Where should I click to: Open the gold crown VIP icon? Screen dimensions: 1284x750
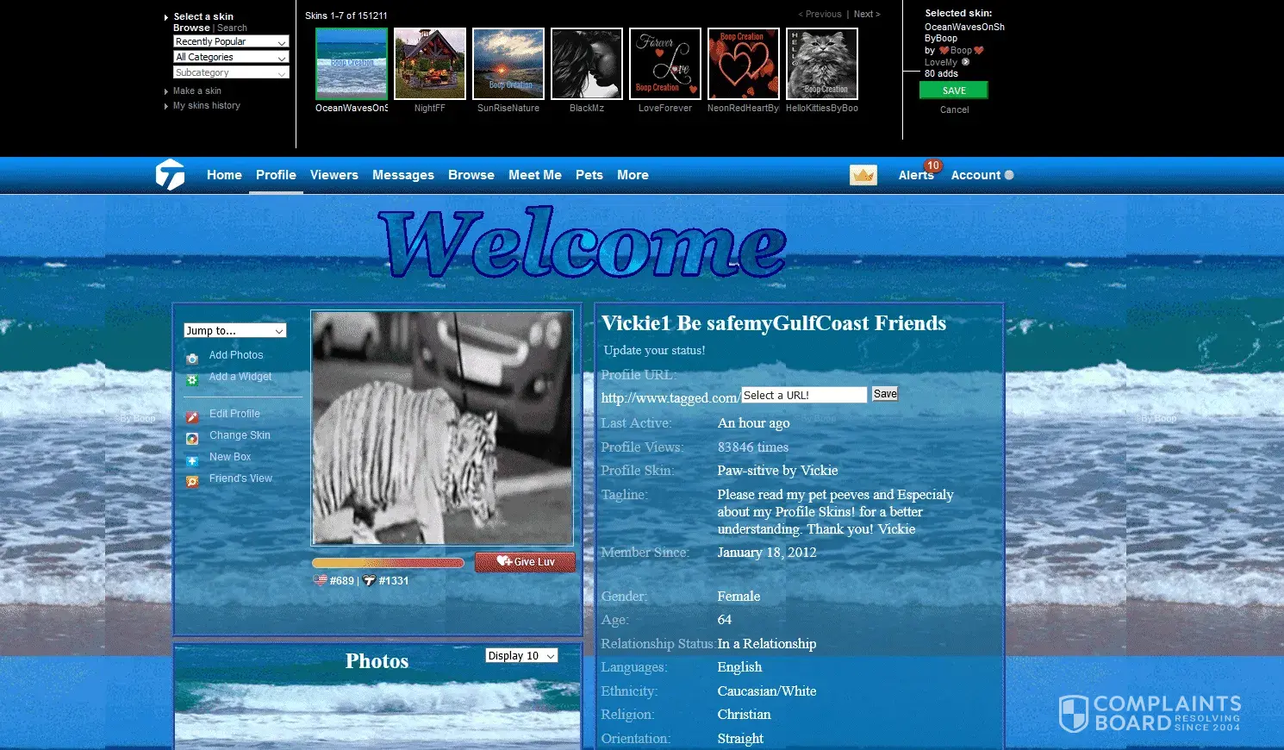(x=863, y=175)
